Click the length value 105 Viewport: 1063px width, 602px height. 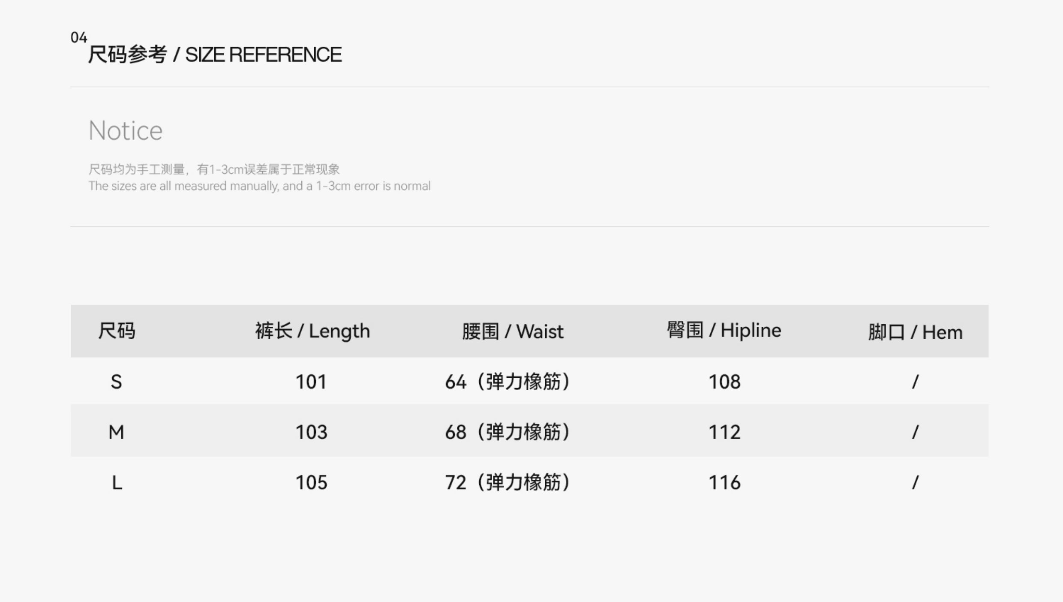coord(311,483)
